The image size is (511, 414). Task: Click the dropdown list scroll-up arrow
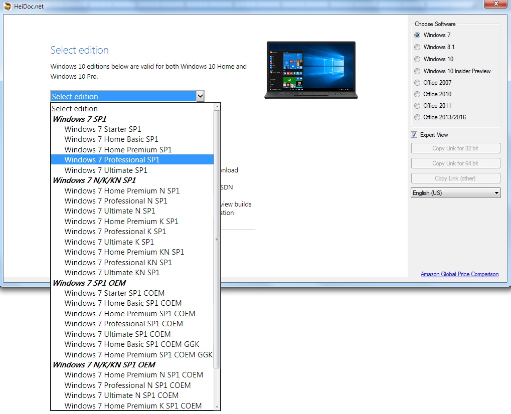[x=217, y=107]
